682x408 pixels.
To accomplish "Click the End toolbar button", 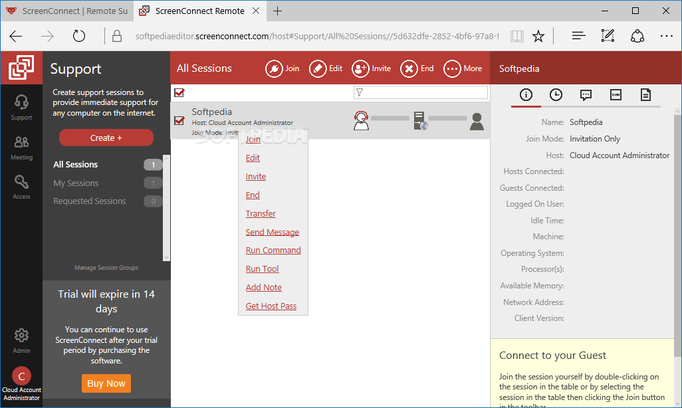I will pos(417,68).
